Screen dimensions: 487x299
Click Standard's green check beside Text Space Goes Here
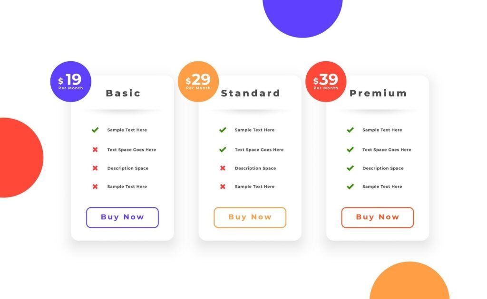(x=223, y=149)
